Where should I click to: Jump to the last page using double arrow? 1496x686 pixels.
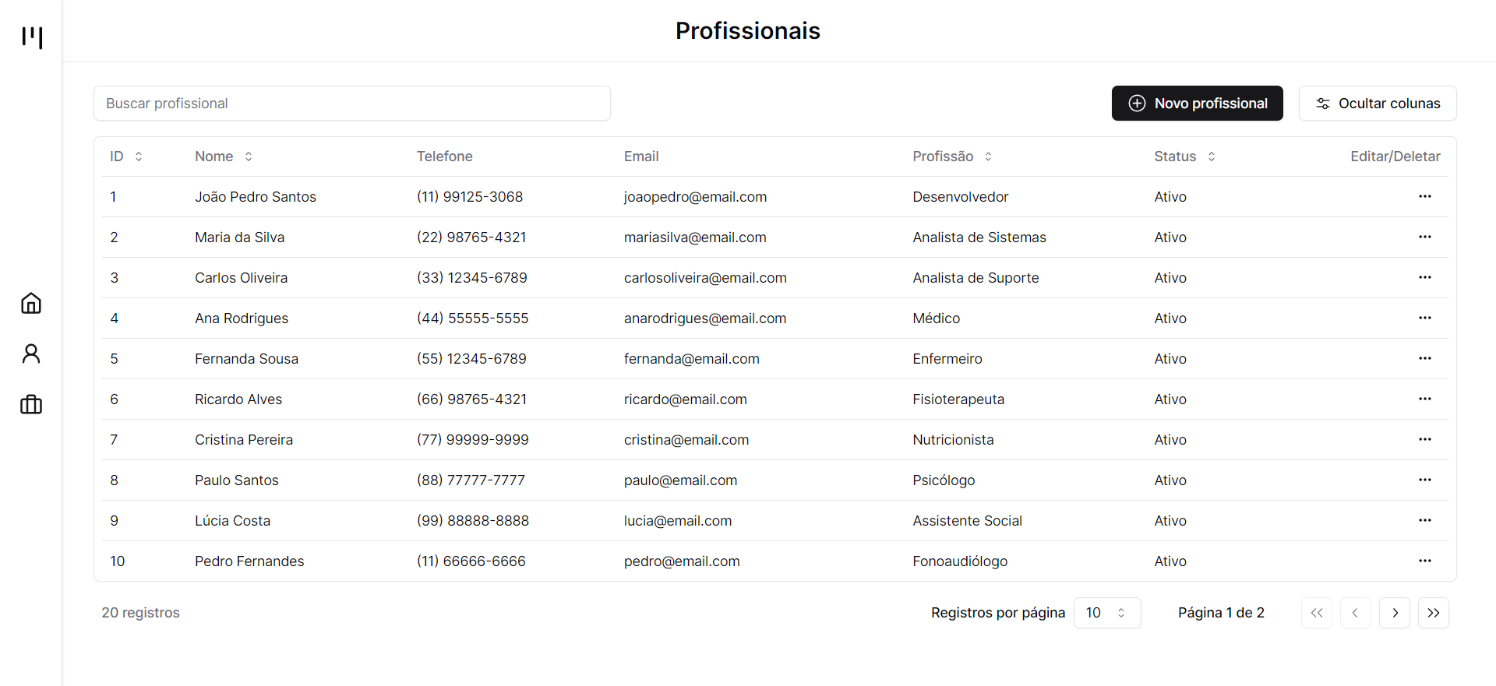click(x=1434, y=613)
